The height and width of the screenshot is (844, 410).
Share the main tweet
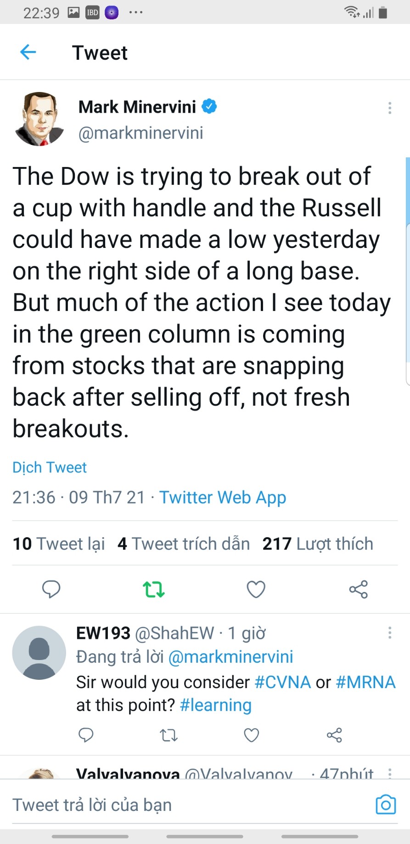click(x=358, y=589)
